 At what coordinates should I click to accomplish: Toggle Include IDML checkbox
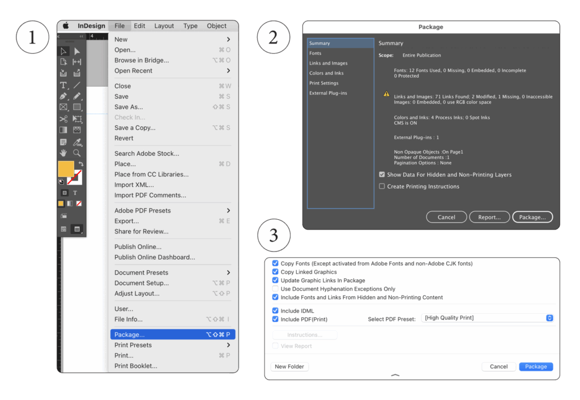coord(275,311)
